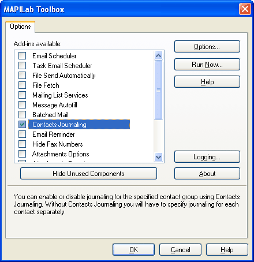Click the Cancel button

[180, 250]
